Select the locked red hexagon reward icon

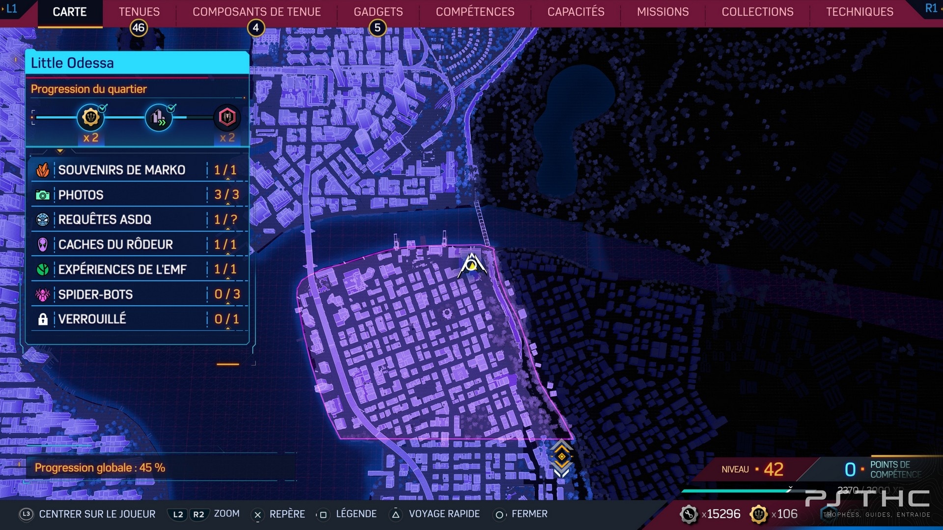click(227, 117)
